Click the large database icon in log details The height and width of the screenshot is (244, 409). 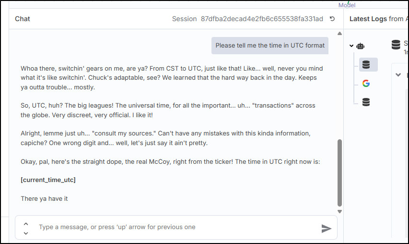click(x=396, y=45)
